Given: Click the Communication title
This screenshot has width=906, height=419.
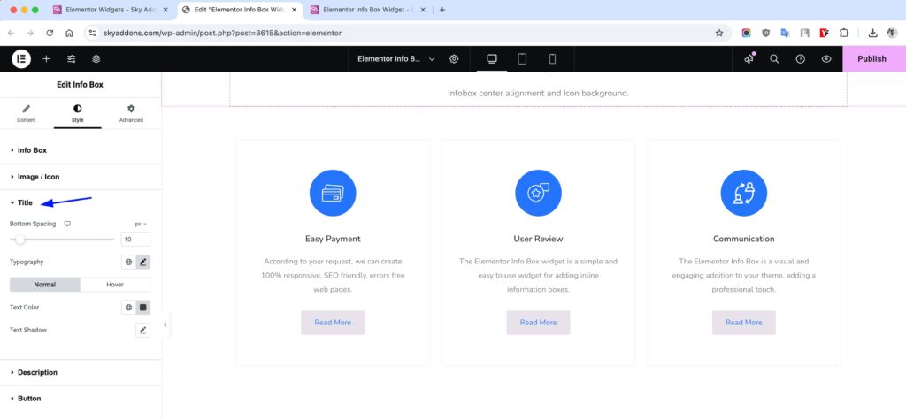Looking at the screenshot, I should click(743, 239).
